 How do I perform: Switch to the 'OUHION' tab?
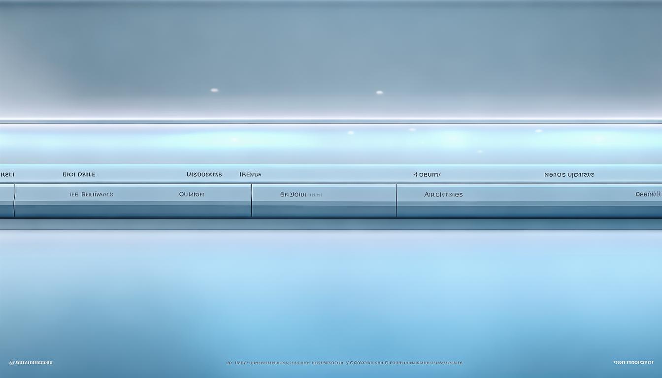tap(192, 194)
